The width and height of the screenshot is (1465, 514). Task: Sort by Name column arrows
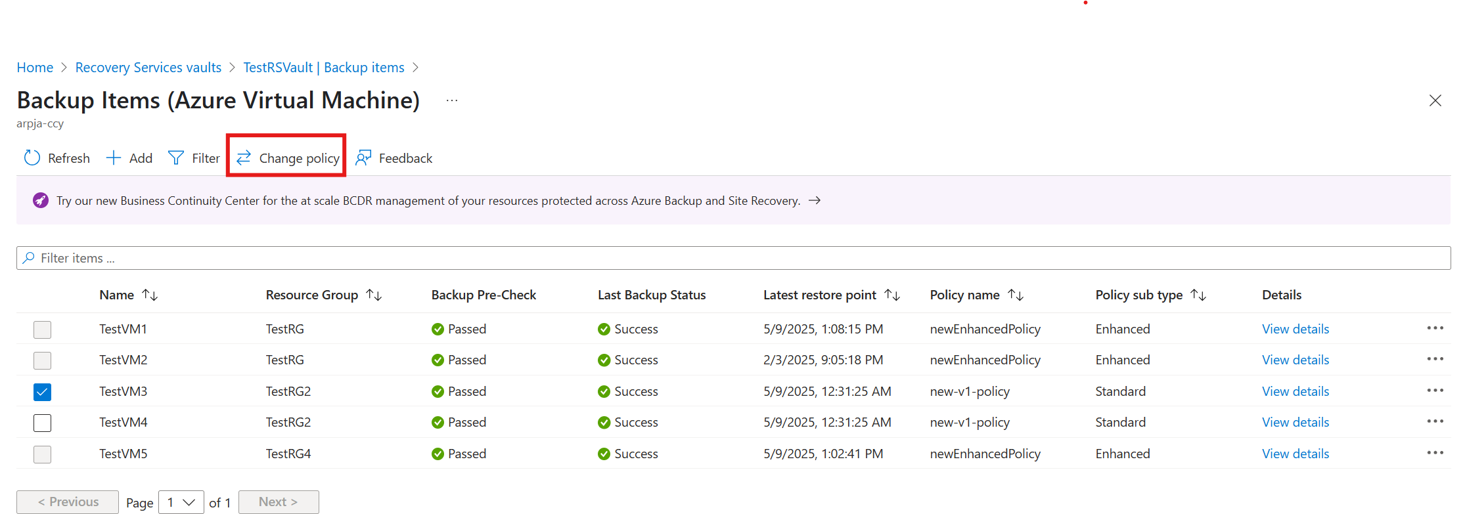[150, 295]
